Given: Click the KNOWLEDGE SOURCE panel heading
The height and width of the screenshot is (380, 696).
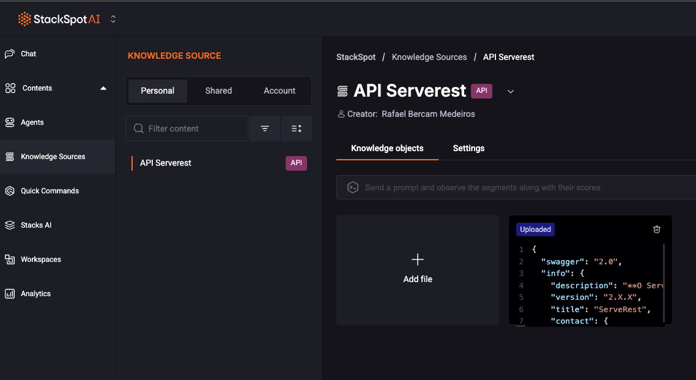Looking at the screenshot, I should click(x=174, y=56).
